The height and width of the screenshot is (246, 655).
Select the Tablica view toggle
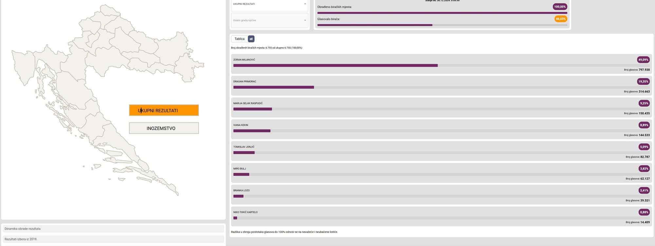[x=239, y=39]
